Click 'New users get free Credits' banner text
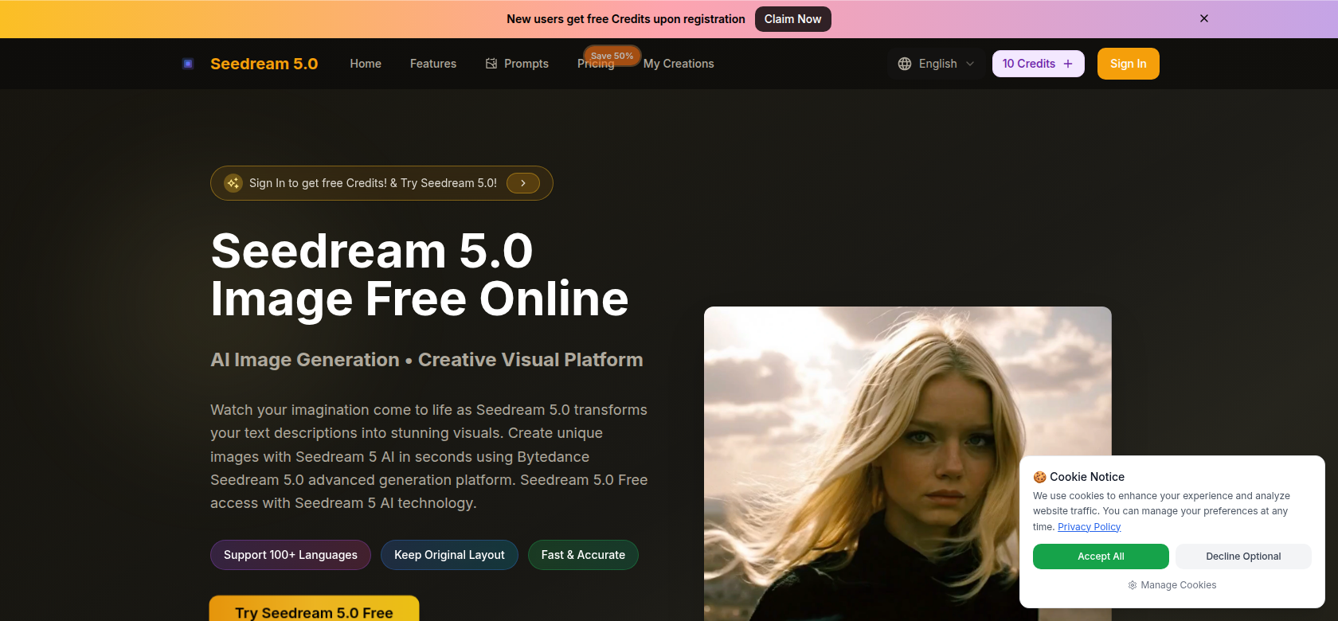Image resolution: width=1338 pixels, height=621 pixels. point(626,19)
